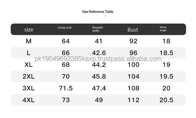Image resolution: width=196 pixels, height=118 pixels.
Task: Click the 47.4 shoulder width value
Action: pos(99,88)
